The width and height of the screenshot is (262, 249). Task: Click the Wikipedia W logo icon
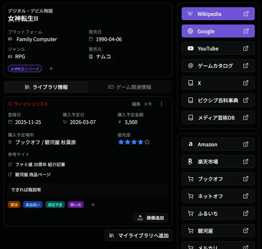[x=190, y=14]
